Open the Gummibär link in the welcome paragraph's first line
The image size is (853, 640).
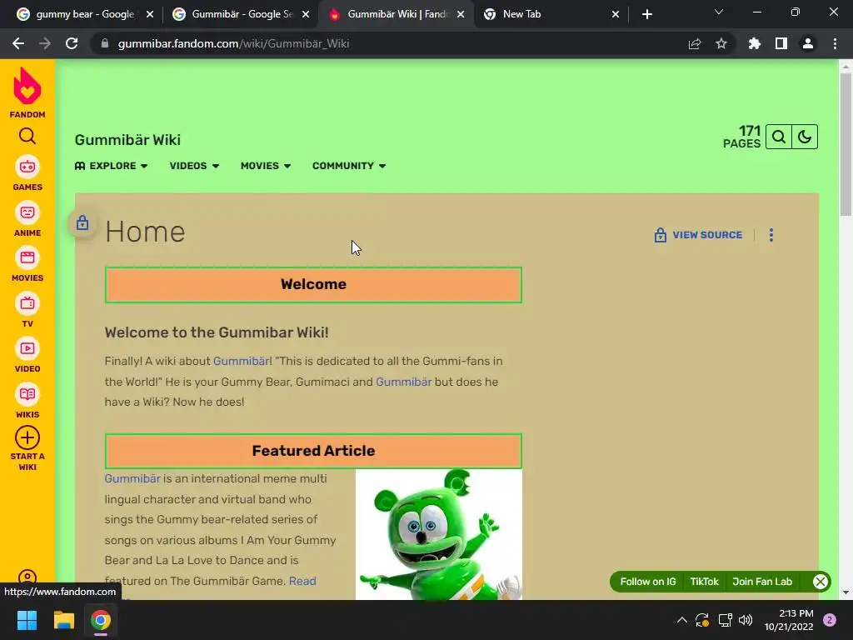[242, 361]
